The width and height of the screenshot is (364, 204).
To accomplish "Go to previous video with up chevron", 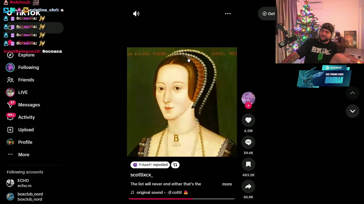I will [x=353, y=93].
